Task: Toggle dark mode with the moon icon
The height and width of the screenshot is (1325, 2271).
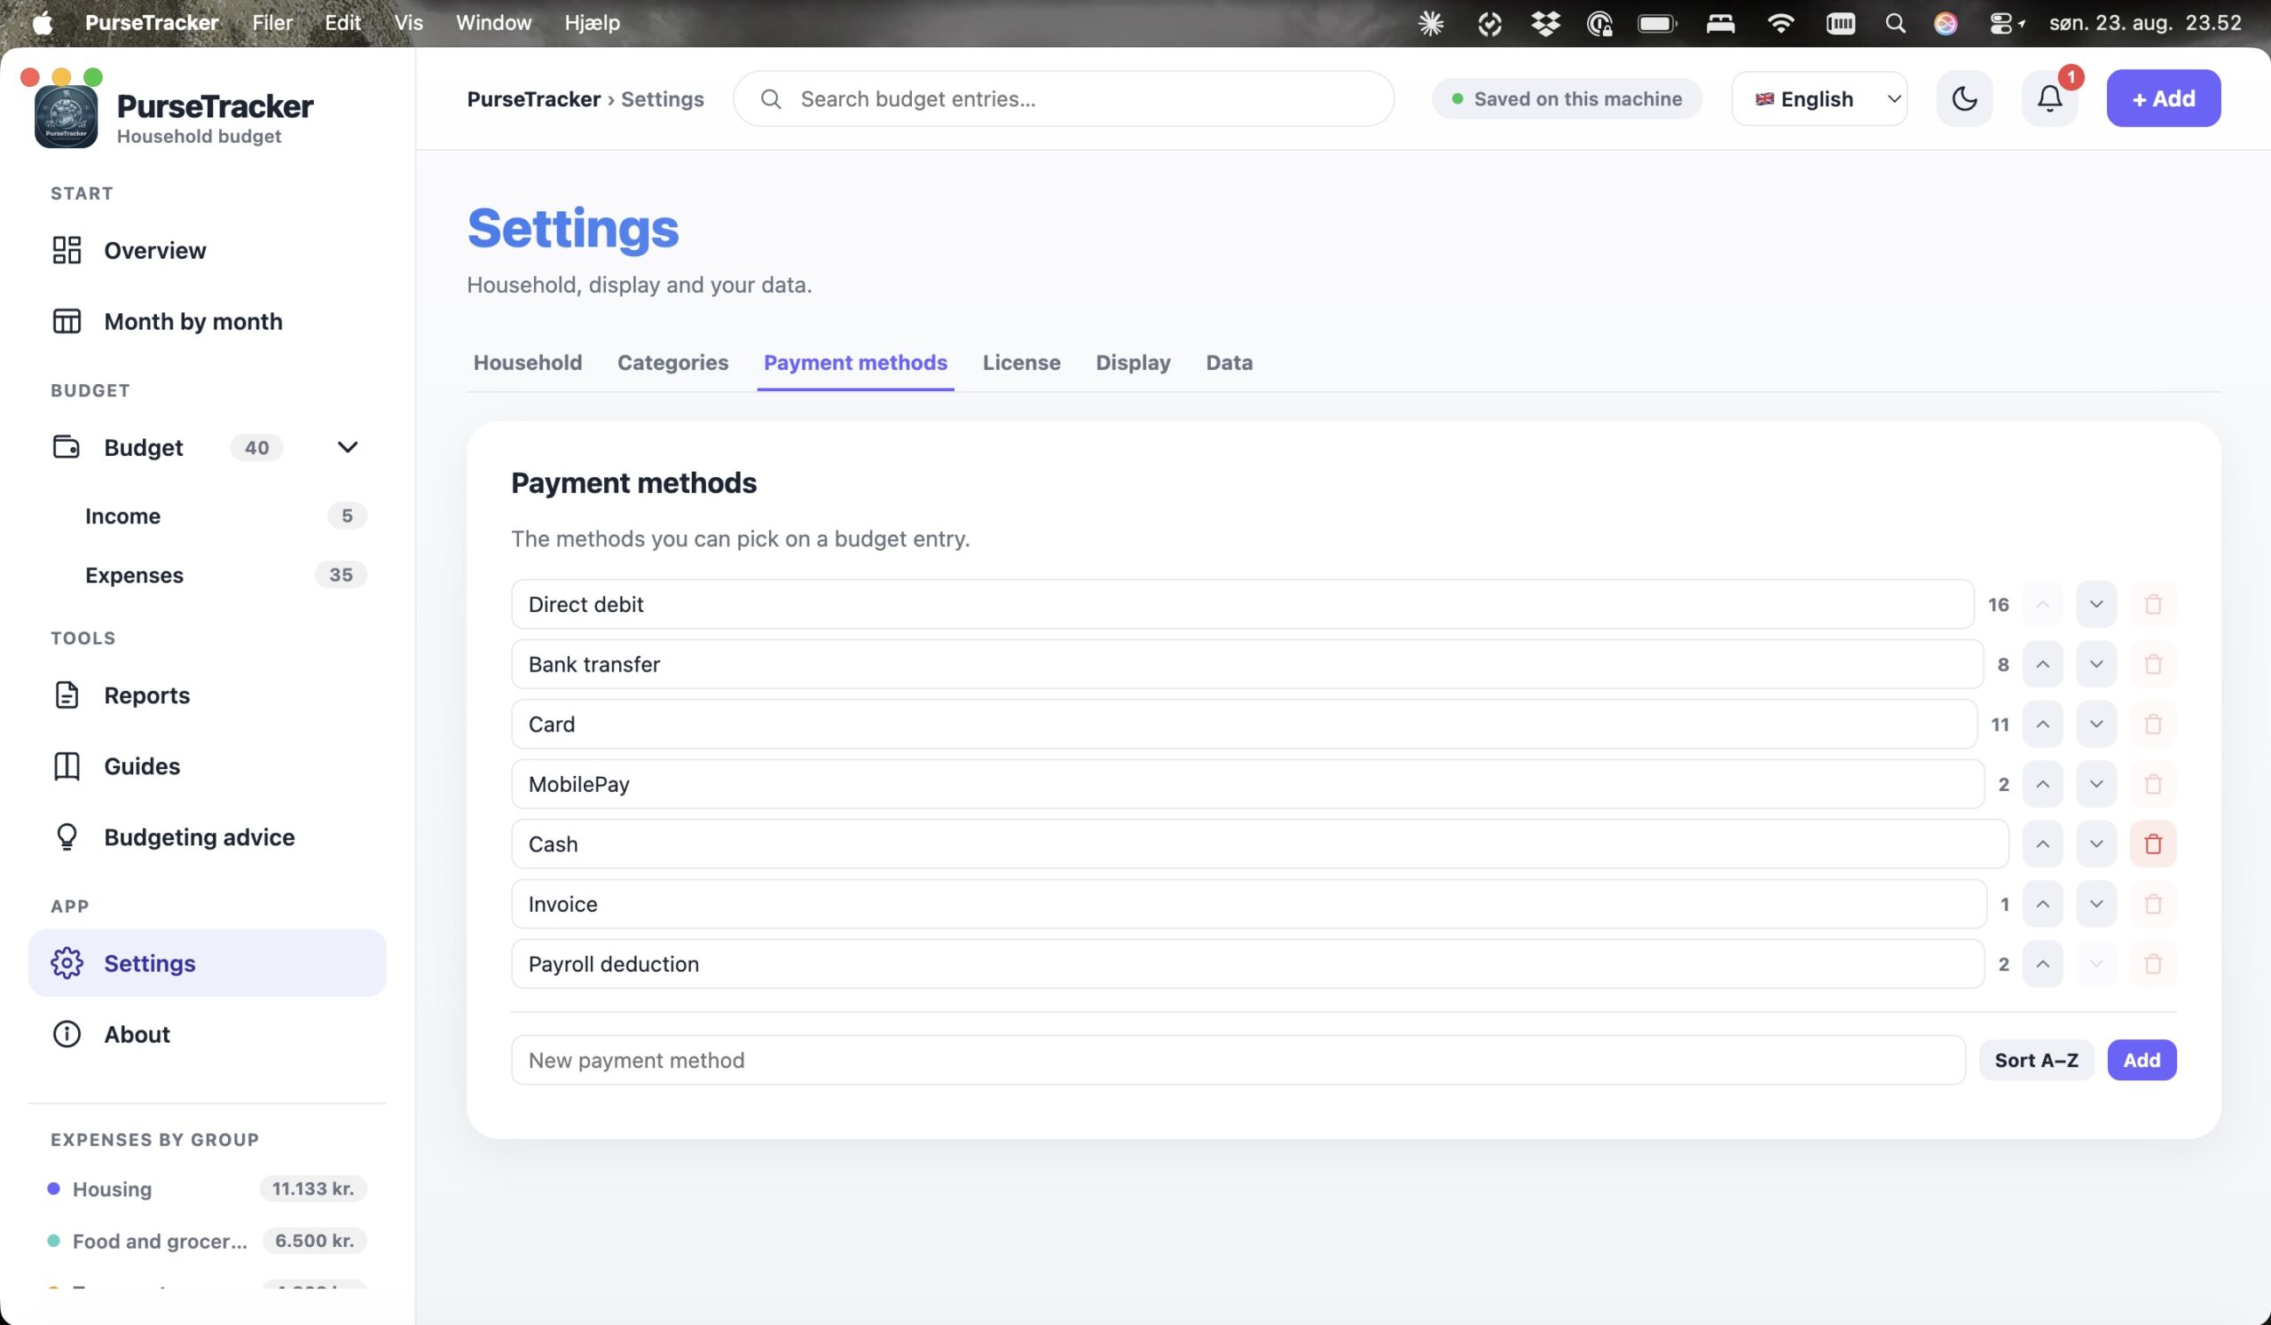Action: pyautogui.click(x=1965, y=98)
